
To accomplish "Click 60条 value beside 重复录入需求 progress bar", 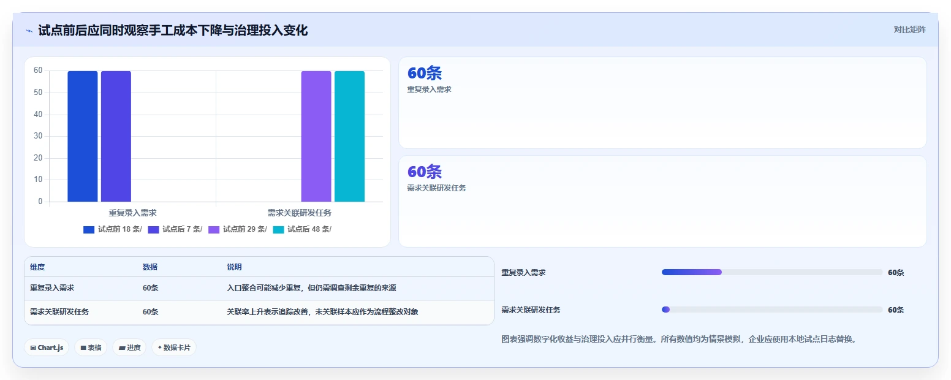I will (896, 273).
